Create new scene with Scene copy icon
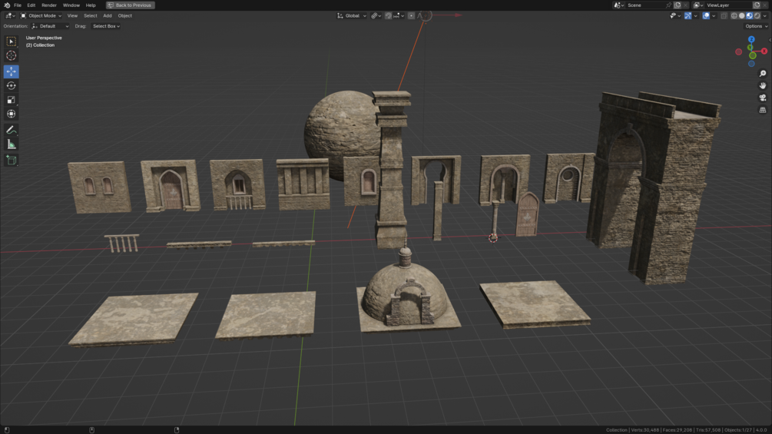Screen dimensions: 772x434 (x=678, y=5)
